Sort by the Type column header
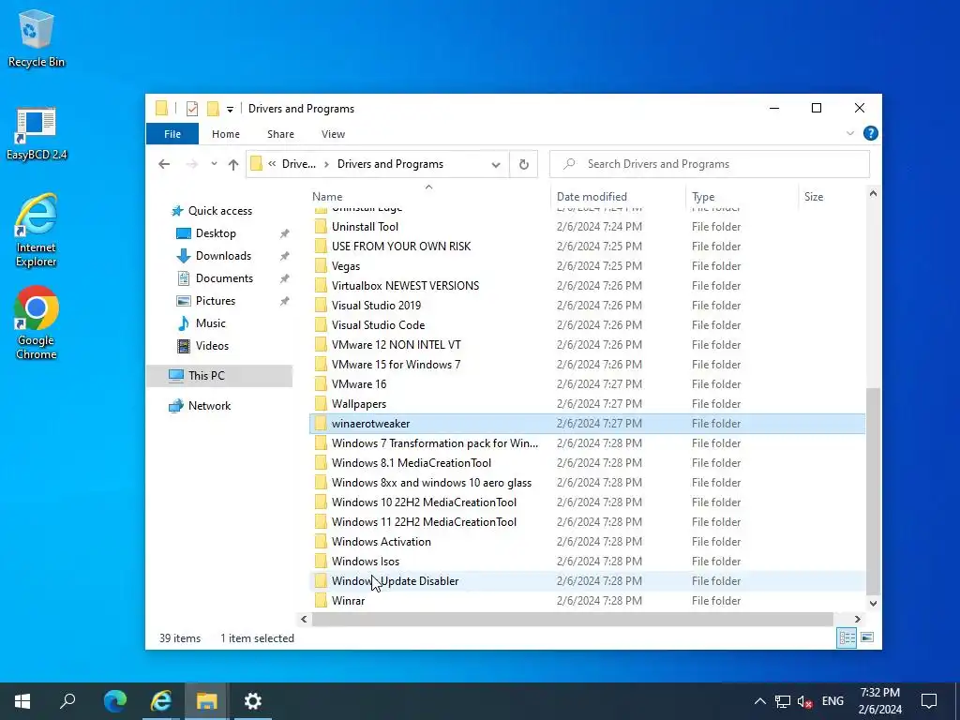The image size is (960, 720). pyautogui.click(x=703, y=197)
